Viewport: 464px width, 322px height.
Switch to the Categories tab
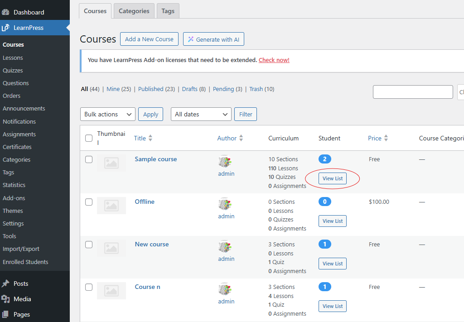[134, 10]
